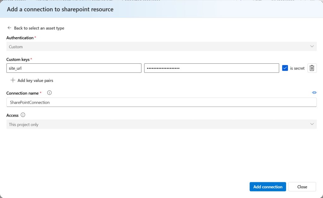This screenshot has height=198, width=323.
Task: Click the SharePointConnection name field
Action: [x=161, y=102]
